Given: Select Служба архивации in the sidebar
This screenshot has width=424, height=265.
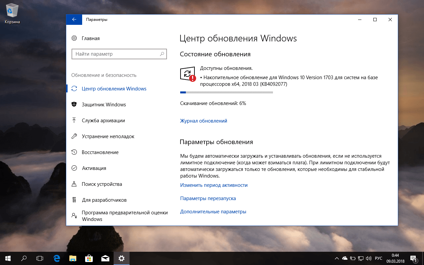Looking at the screenshot, I should (x=104, y=120).
